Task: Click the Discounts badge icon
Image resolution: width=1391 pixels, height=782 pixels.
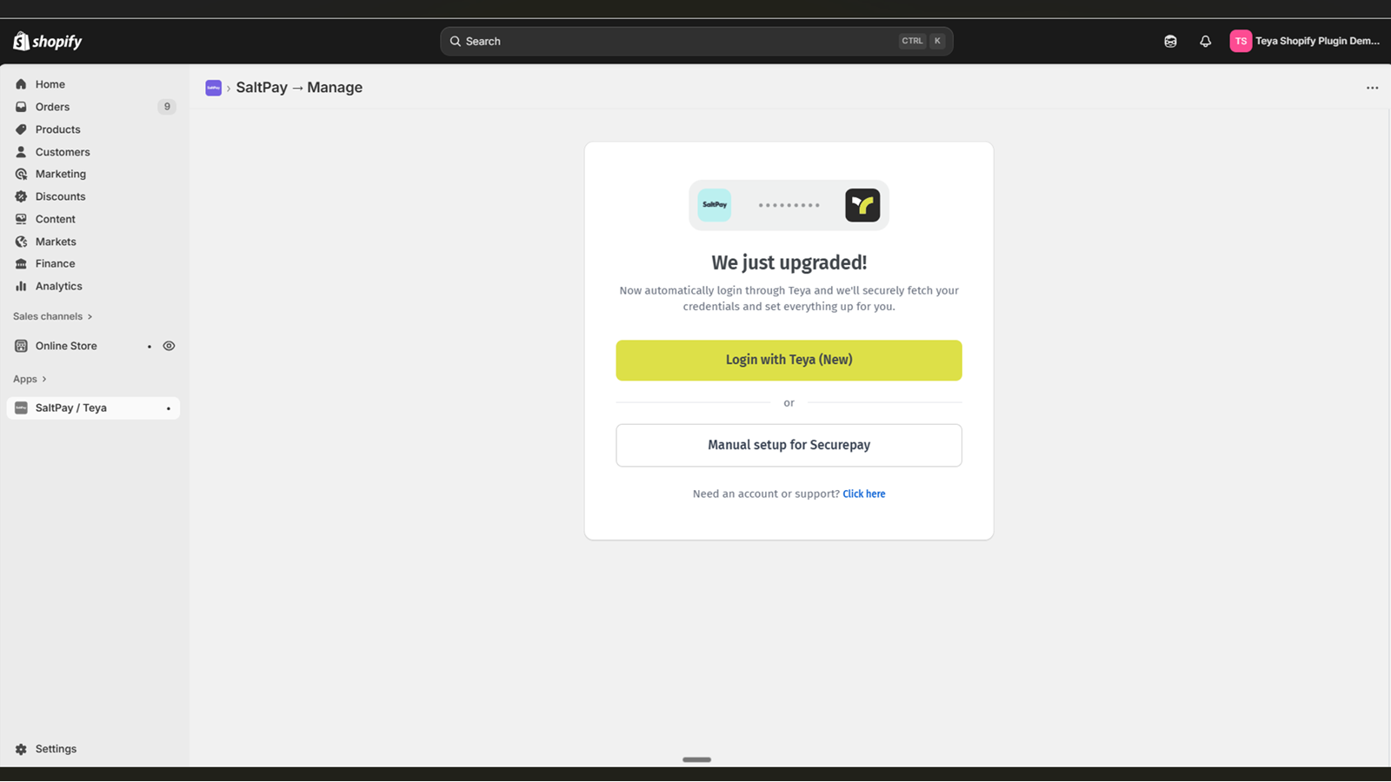Action: [21, 196]
